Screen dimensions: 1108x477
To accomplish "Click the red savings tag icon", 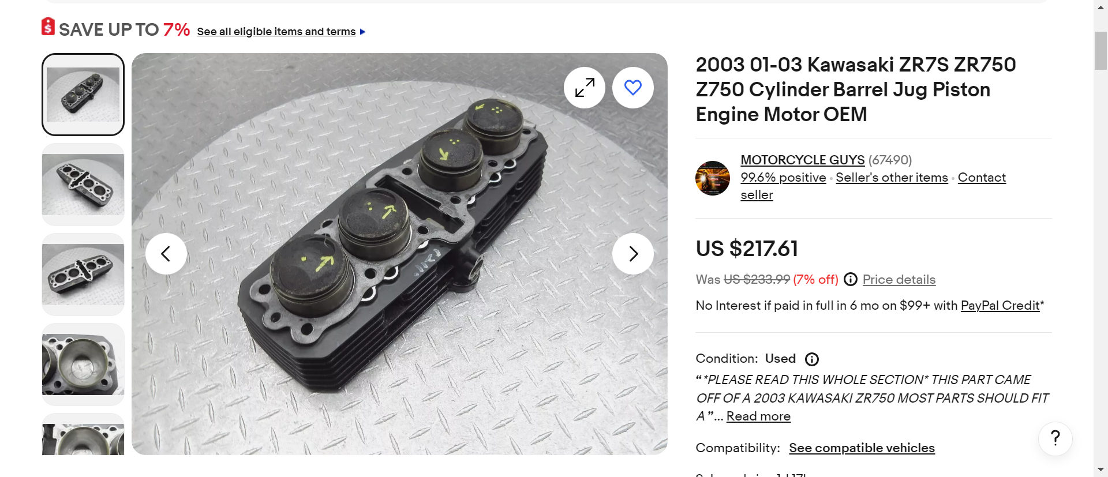I will click(48, 27).
